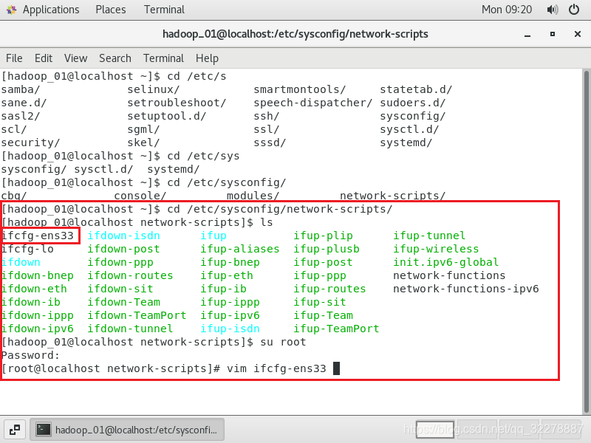
Task: Open the Help menu
Action: 207,58
